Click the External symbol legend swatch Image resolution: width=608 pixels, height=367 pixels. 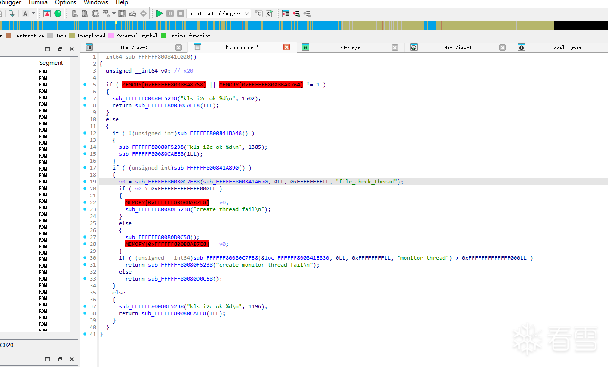(111, 36)
